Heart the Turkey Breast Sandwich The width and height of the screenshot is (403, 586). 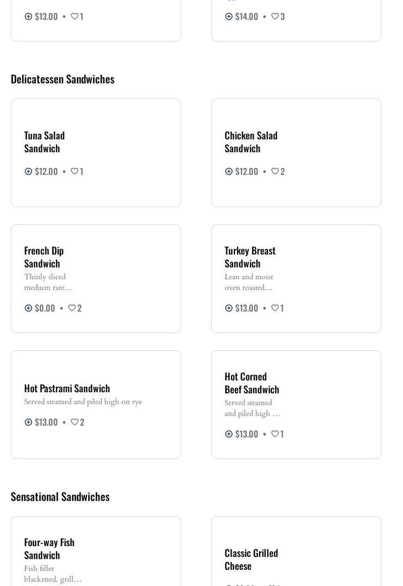(x=275, y=308)
